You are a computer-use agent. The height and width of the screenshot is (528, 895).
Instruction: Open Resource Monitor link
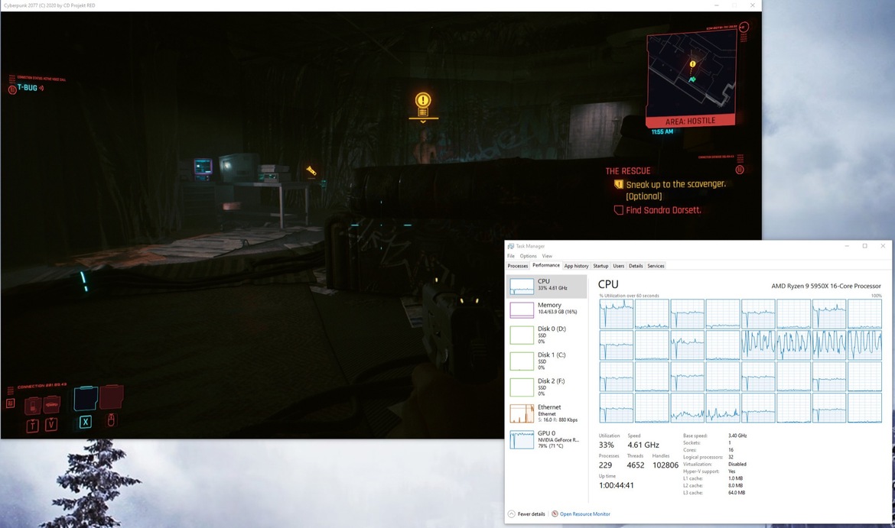585,513
